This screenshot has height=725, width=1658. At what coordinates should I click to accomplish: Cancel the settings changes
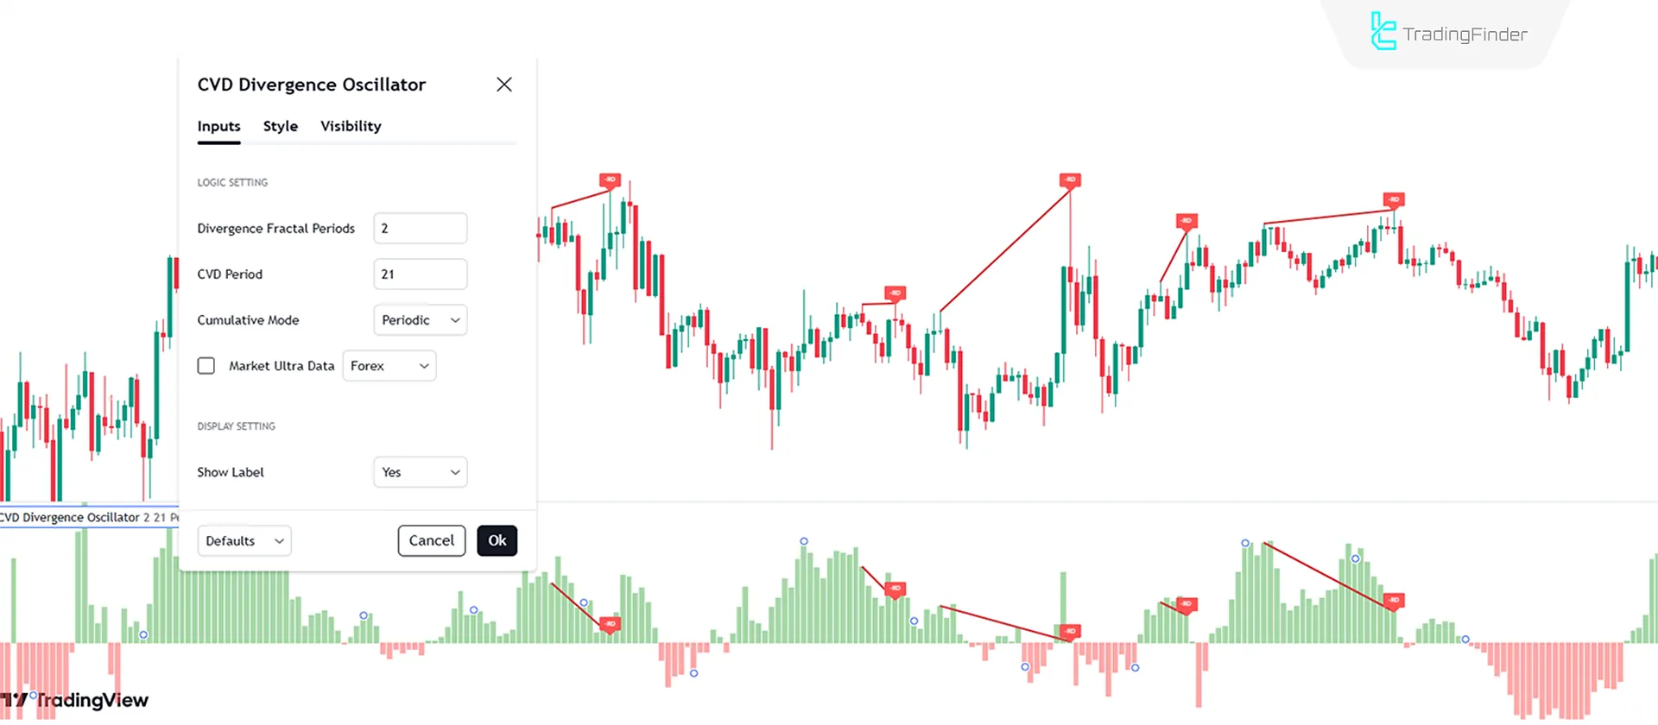[x=432, y=540]
